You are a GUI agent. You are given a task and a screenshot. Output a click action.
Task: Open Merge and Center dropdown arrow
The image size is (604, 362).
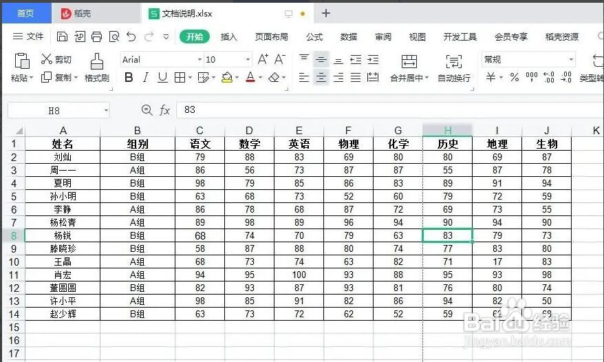[427, 78]
